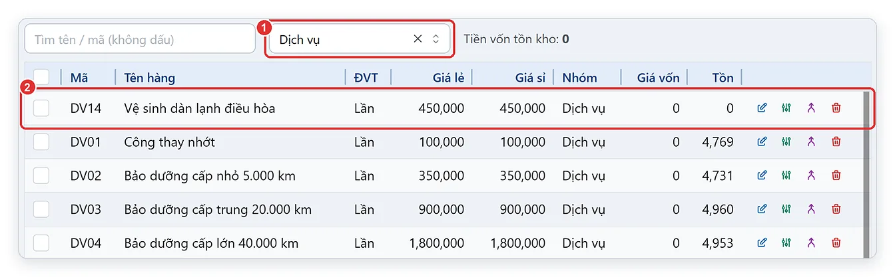This screenshot has width=895, height=277.
Task: Click stock value 4,953
Action: tap(718, 243)
